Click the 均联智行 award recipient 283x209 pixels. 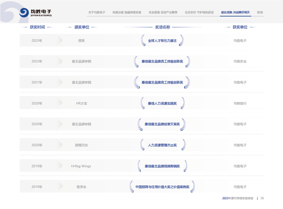[x=240, y=103]
